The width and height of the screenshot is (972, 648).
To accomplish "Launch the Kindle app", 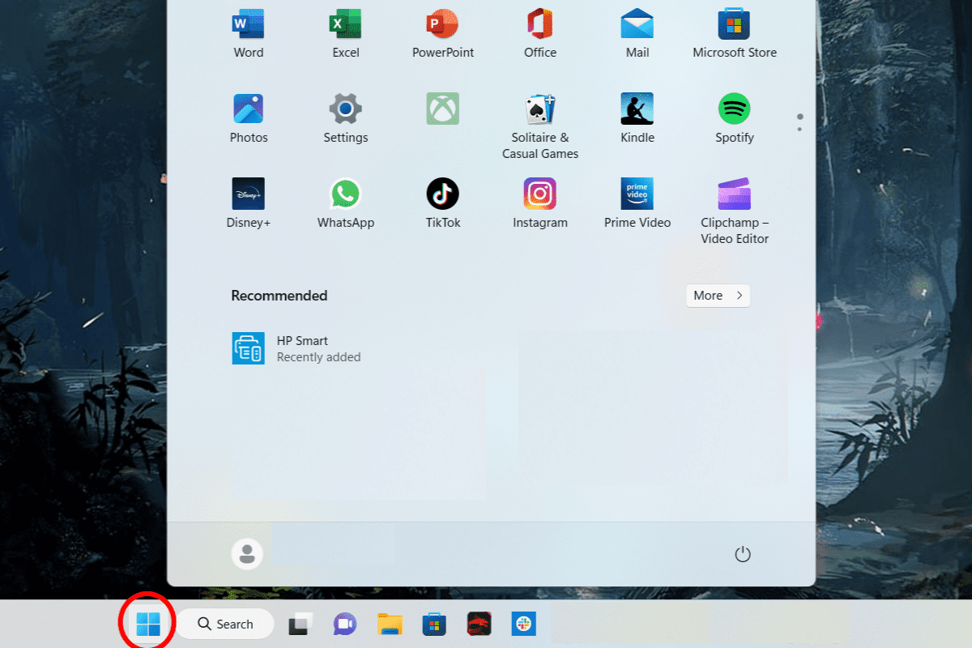I will (637, 118).
